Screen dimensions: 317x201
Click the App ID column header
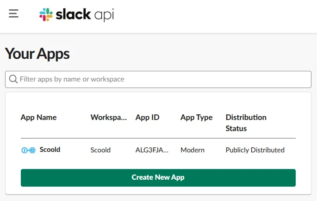(147, 117)
